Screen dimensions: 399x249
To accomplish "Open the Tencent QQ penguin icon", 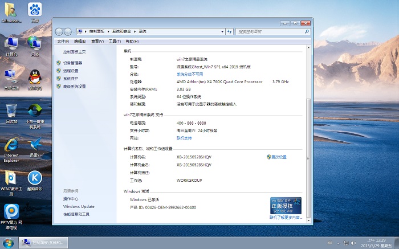I will click(34, 77).
